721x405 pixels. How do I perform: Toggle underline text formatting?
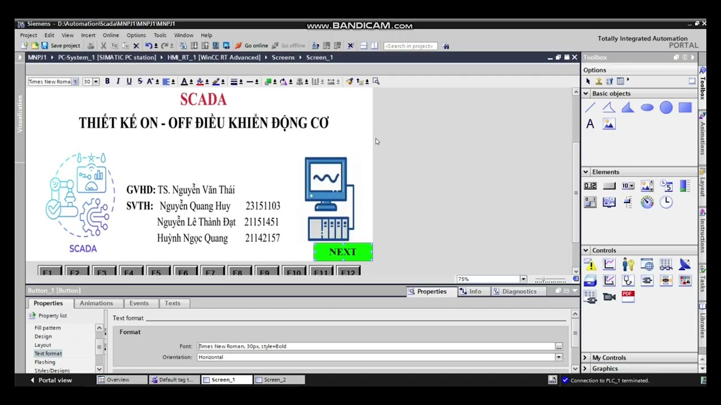point(129,82)
